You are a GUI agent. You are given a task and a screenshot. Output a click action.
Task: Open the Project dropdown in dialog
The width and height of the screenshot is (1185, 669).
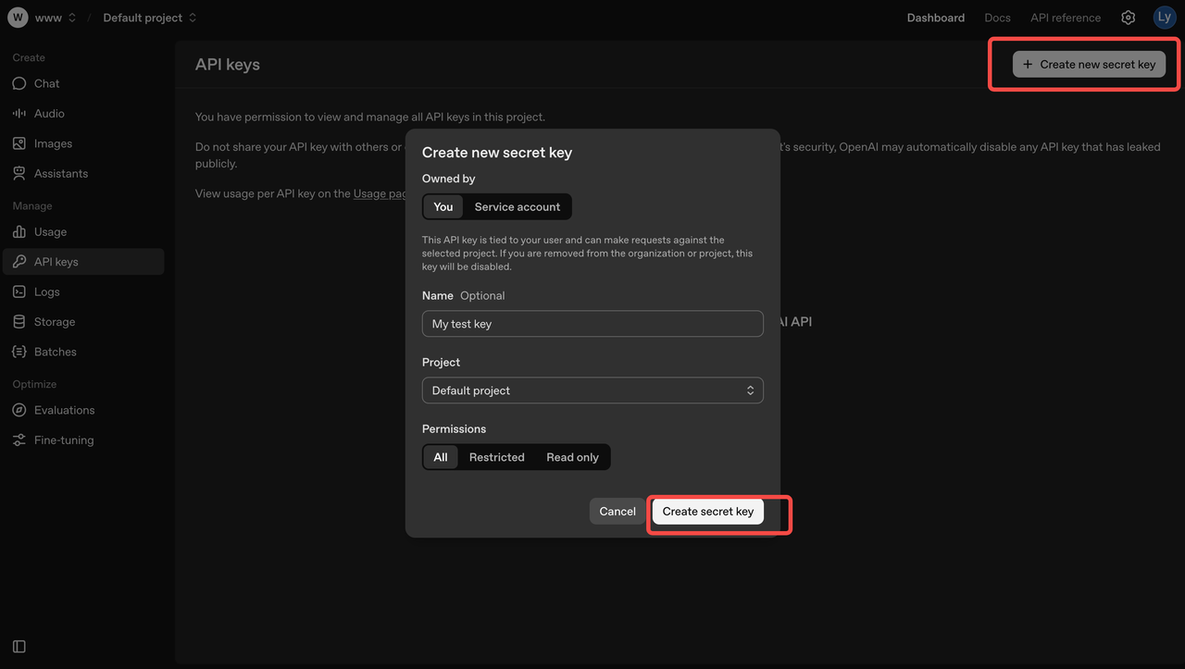pyautogui.click(x=592, y=390)
